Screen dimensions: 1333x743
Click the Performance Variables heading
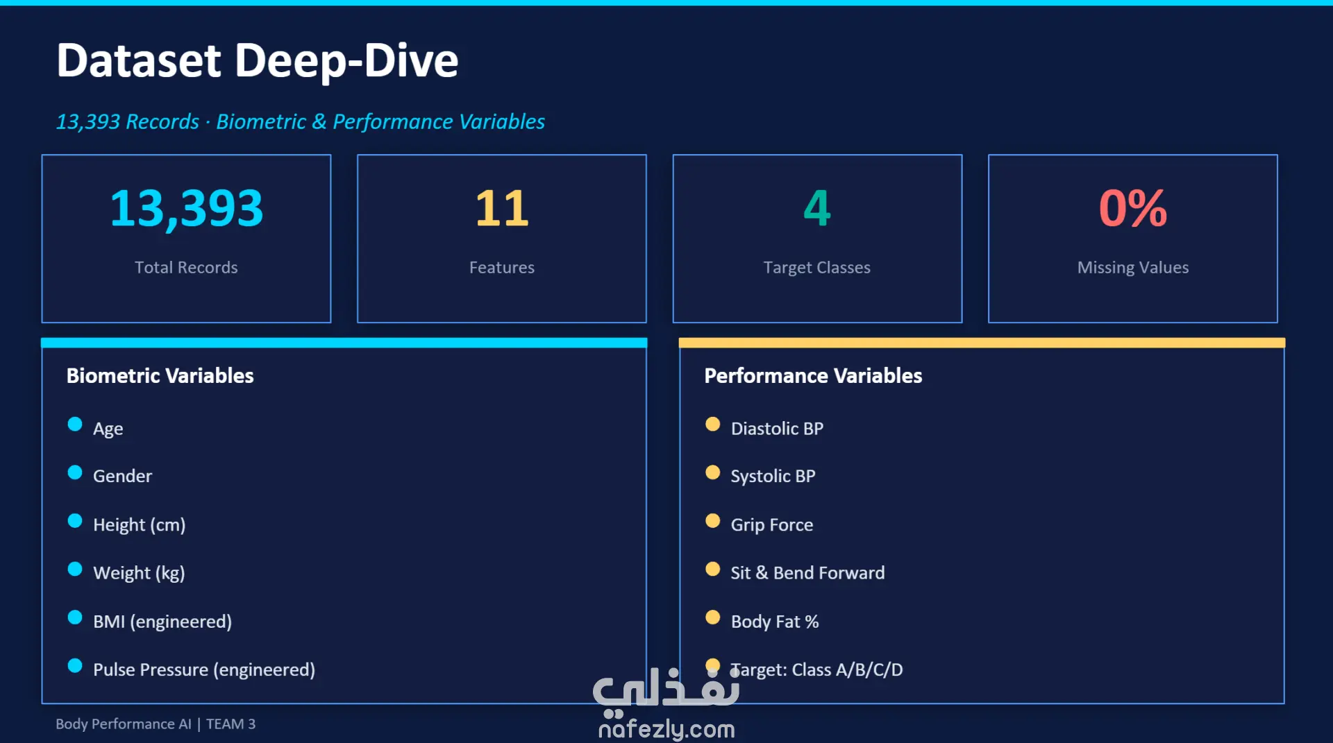pos(813,375)
